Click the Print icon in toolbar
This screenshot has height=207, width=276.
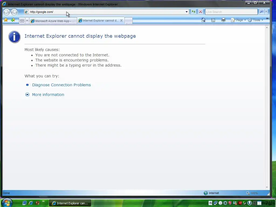coord(223,20)
